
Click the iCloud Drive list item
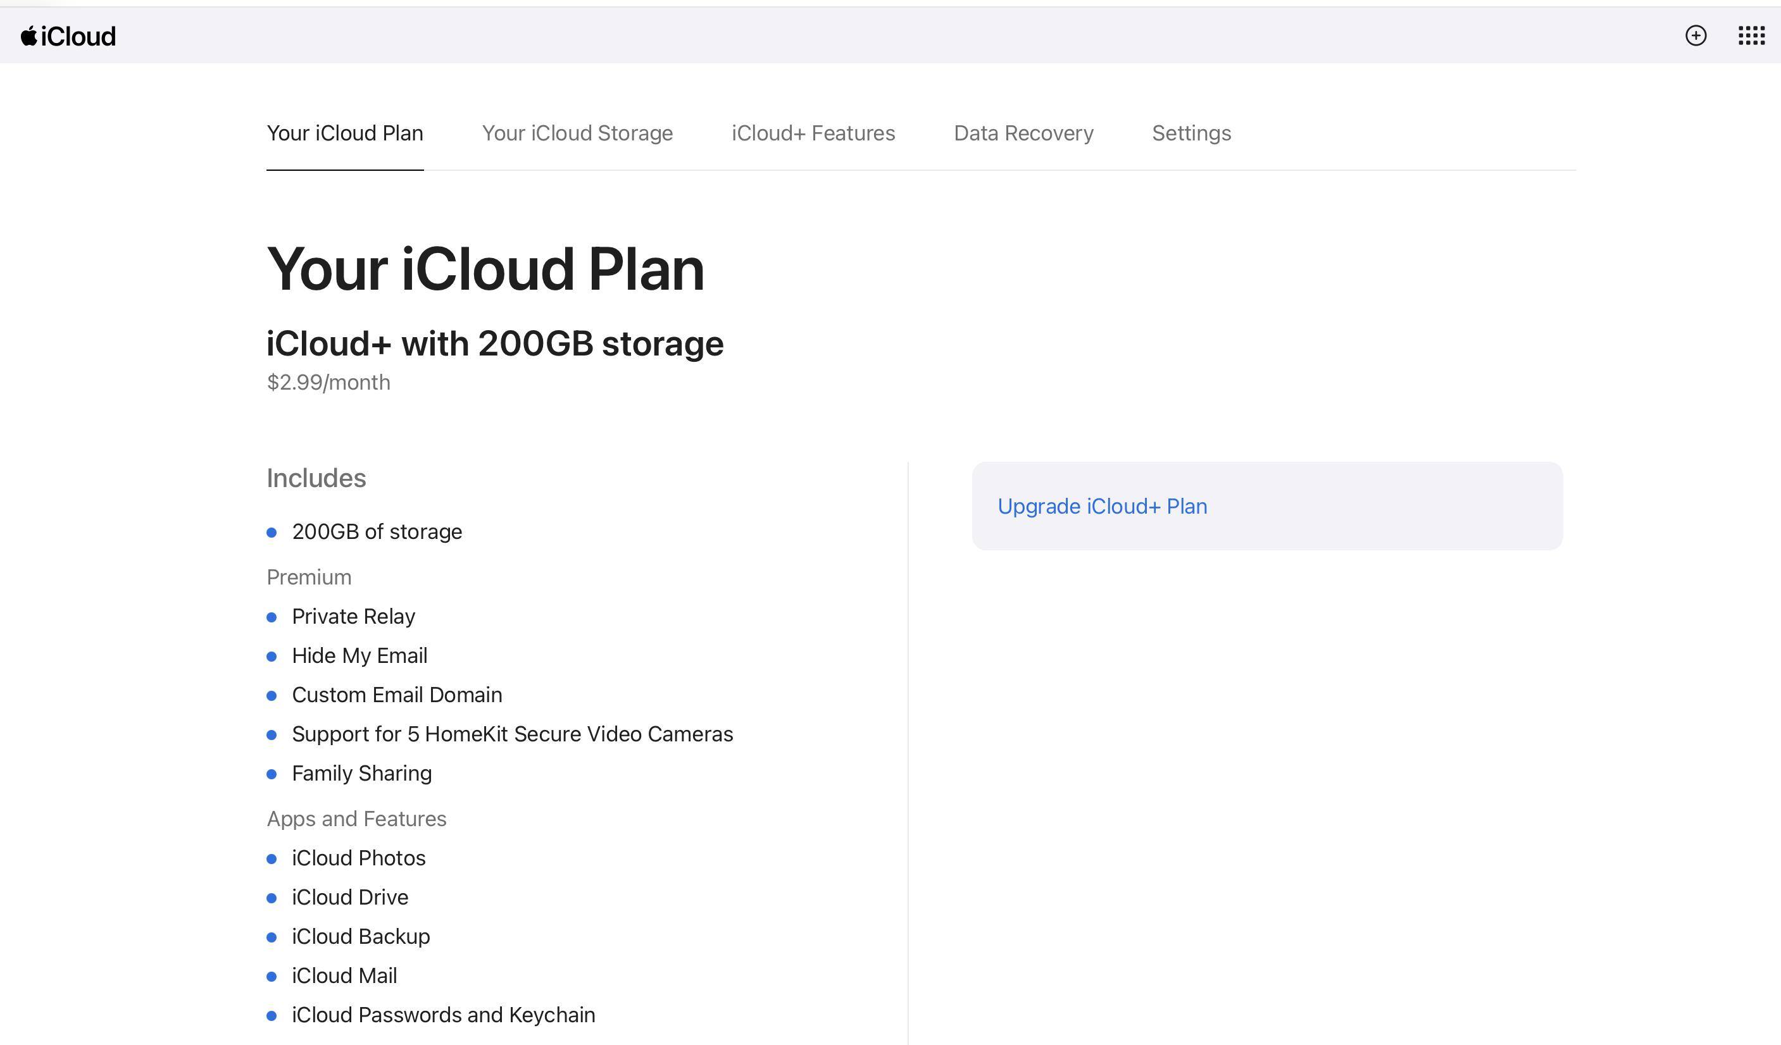click(350, 898)
